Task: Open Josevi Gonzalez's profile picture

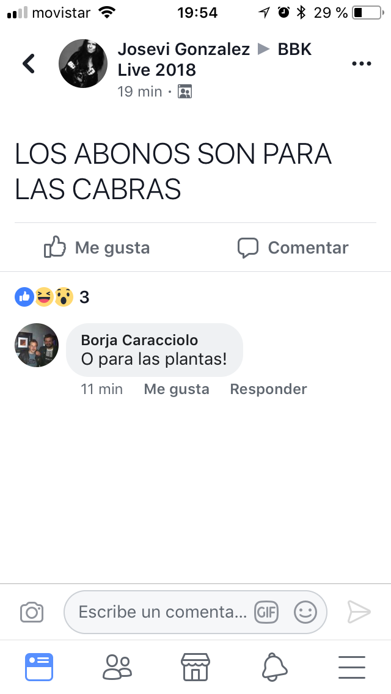Action: tap(83, 64)
